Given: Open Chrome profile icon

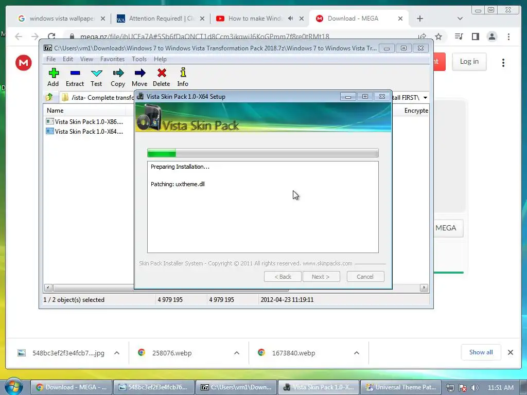Looking at the screenshot, I should point(492,37).
